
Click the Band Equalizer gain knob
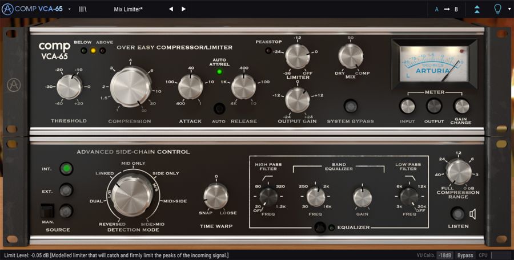[x=362, y=197]
